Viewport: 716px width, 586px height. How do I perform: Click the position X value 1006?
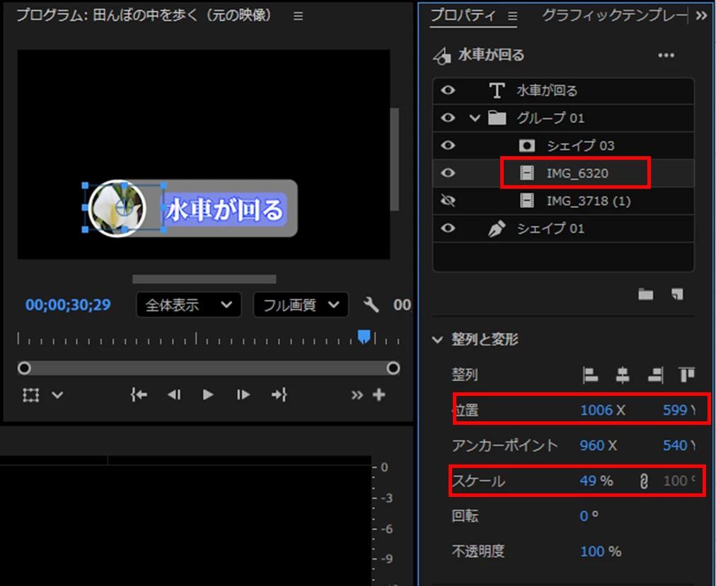click(596, 410)
